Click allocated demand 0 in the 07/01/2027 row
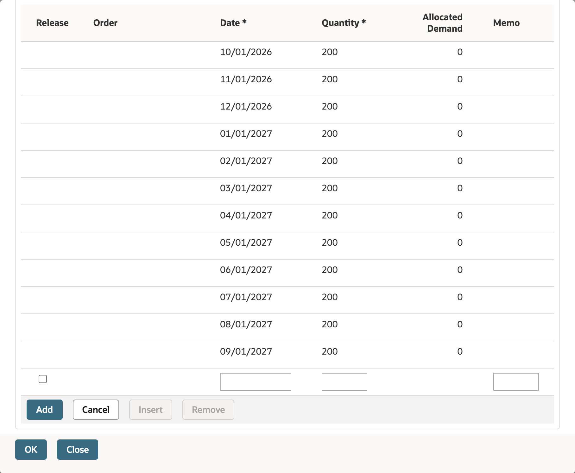575x473 pixels. pos(460,297)
